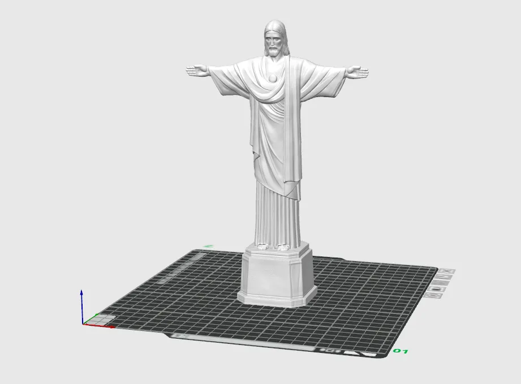This screenshot has width=521, height=384.
Task: Open the plate settings gear icon
Action: (x=433, y=295)
